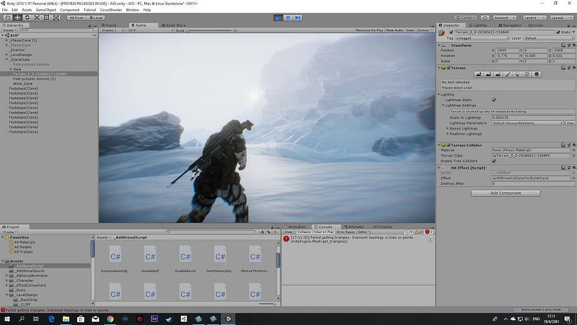
Task: Open Lightmap Parameters dropdown
Action: pyautogui.click(x=527, y=123)
